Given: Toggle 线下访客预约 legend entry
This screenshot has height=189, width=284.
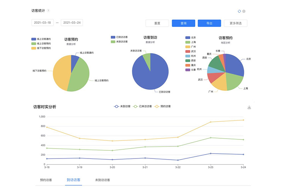Looking at the screenshot, I should click(41, 48).
